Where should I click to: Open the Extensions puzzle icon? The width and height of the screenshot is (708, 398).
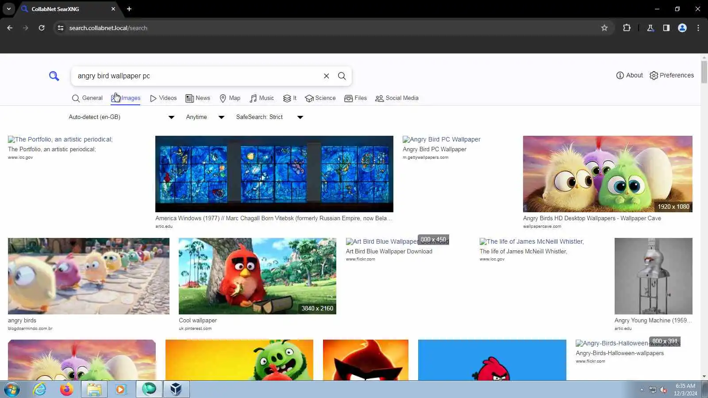point(627,28)
